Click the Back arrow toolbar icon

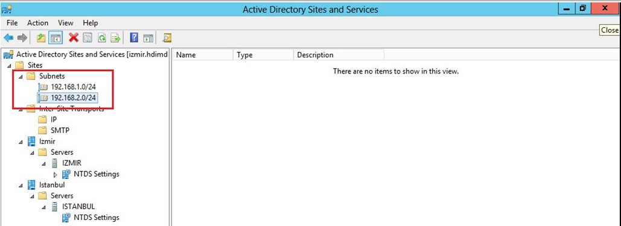point(8,38)
